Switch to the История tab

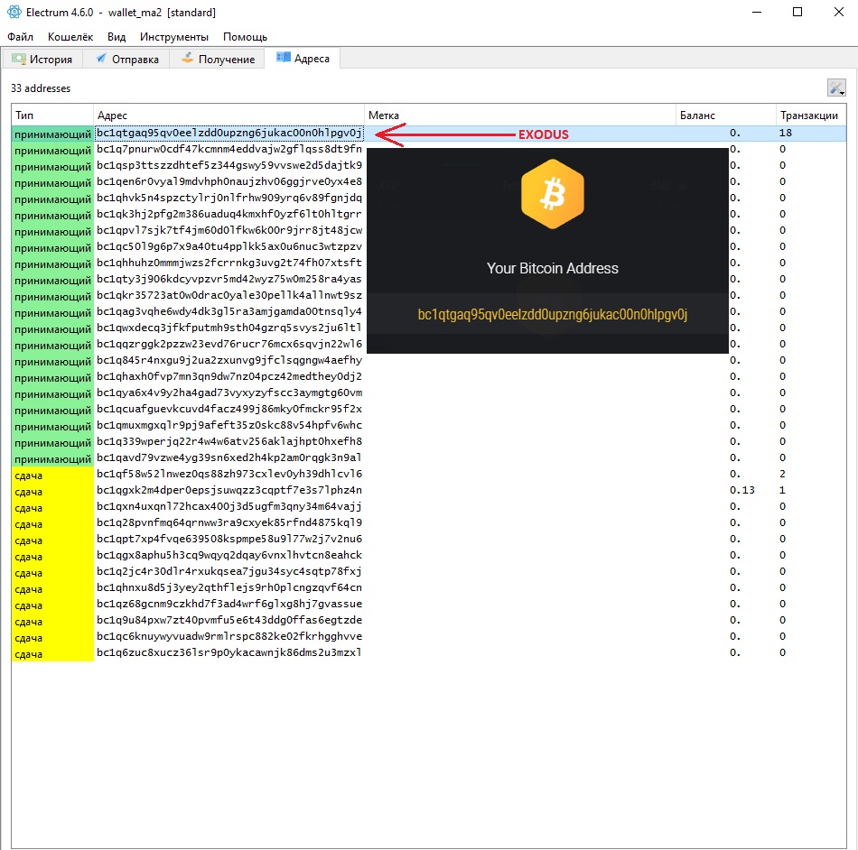[42, 59]
